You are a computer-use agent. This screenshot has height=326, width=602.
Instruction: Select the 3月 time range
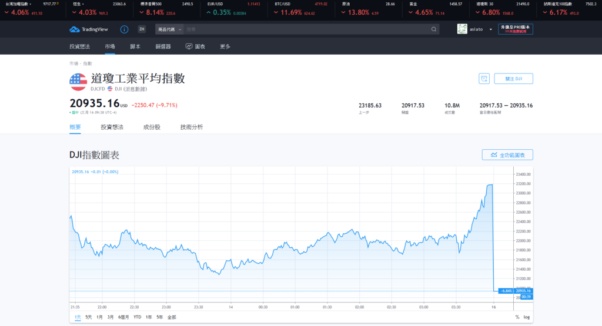[x=111, y=317]
